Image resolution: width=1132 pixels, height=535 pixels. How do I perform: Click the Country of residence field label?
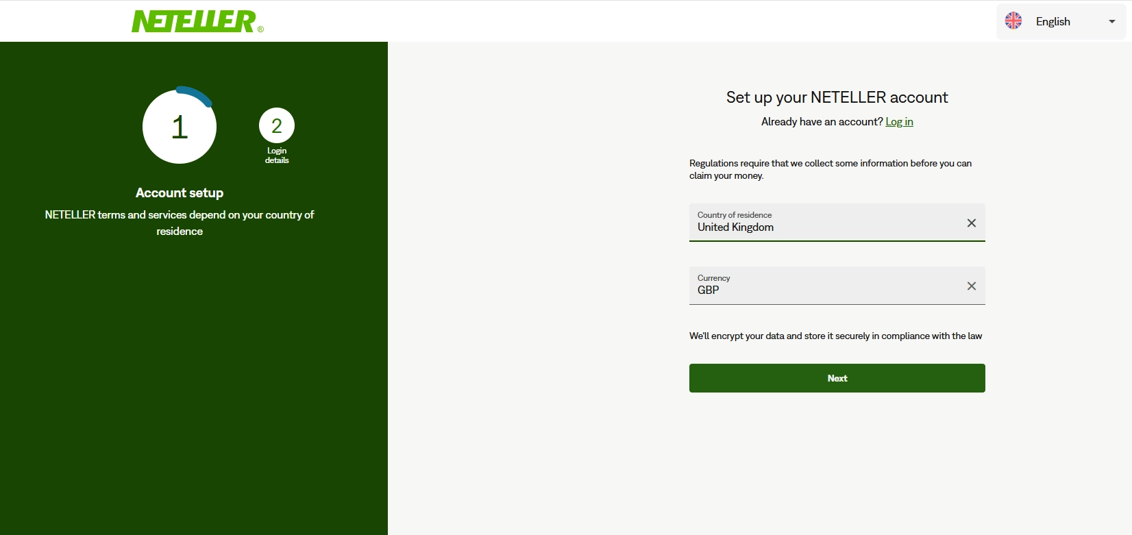point(735,215)
